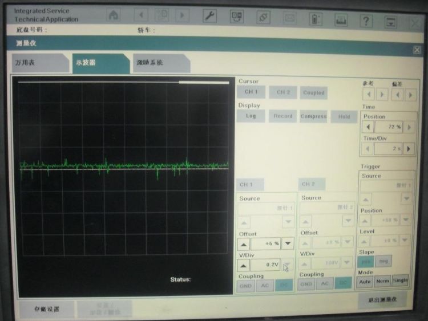Viewport: 428px width, 321px height.
Task: Switch to the 激励系统 tab
Action: coord(161,63)
